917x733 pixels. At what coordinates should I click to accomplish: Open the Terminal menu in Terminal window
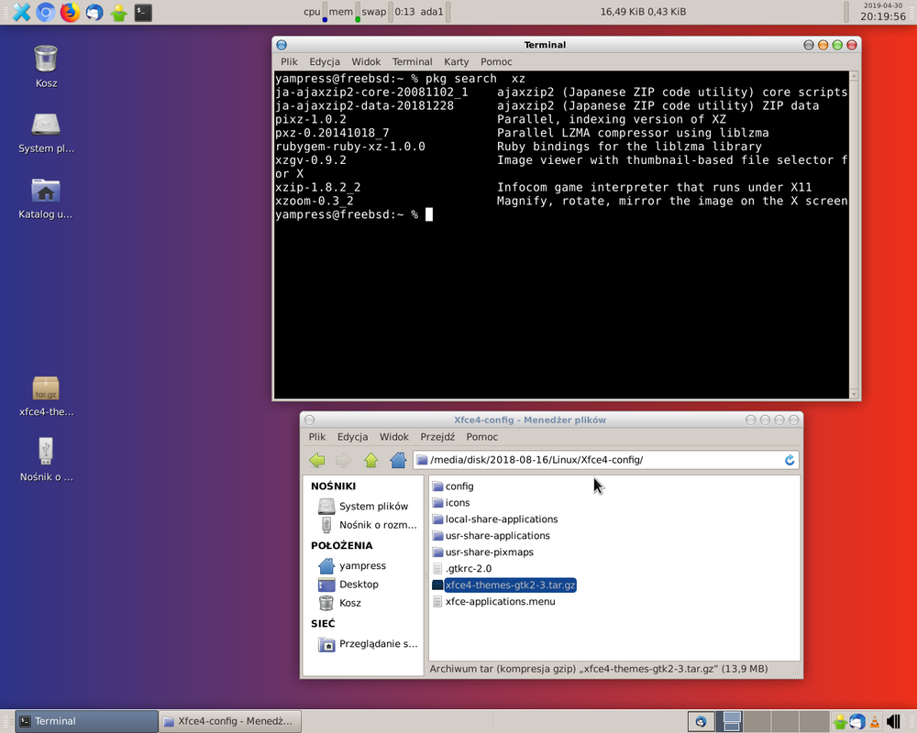click(x=413, y=62)
